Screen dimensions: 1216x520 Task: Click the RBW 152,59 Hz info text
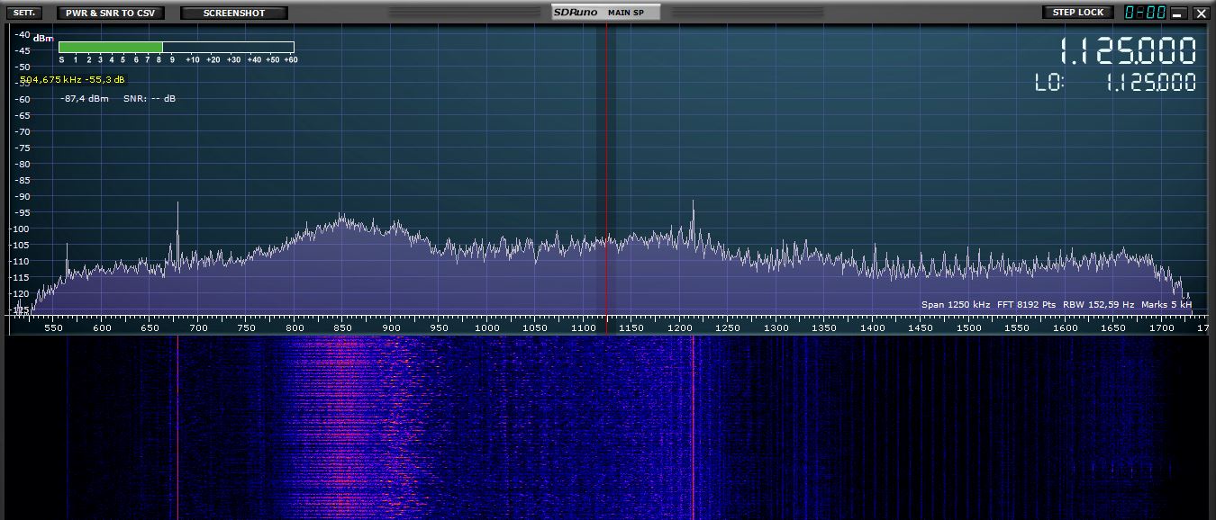pyautogui.click(x=1098, y=305)
